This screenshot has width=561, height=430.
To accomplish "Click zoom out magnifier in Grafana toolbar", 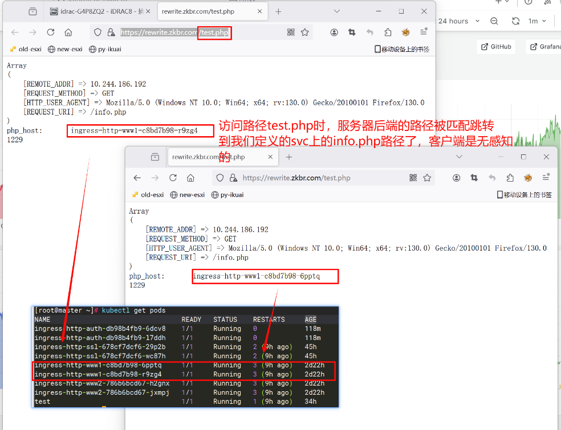I will click(x=494, y=21).
